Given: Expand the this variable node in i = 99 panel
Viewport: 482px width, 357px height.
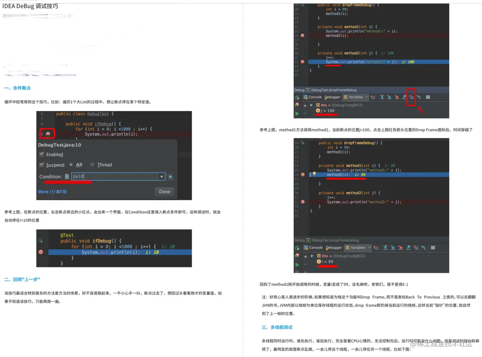Looking at the screenshot, I should [312, 256].
